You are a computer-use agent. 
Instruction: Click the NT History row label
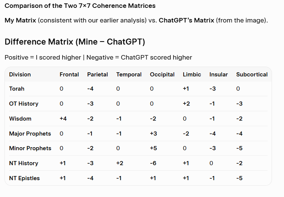(24, 163)
